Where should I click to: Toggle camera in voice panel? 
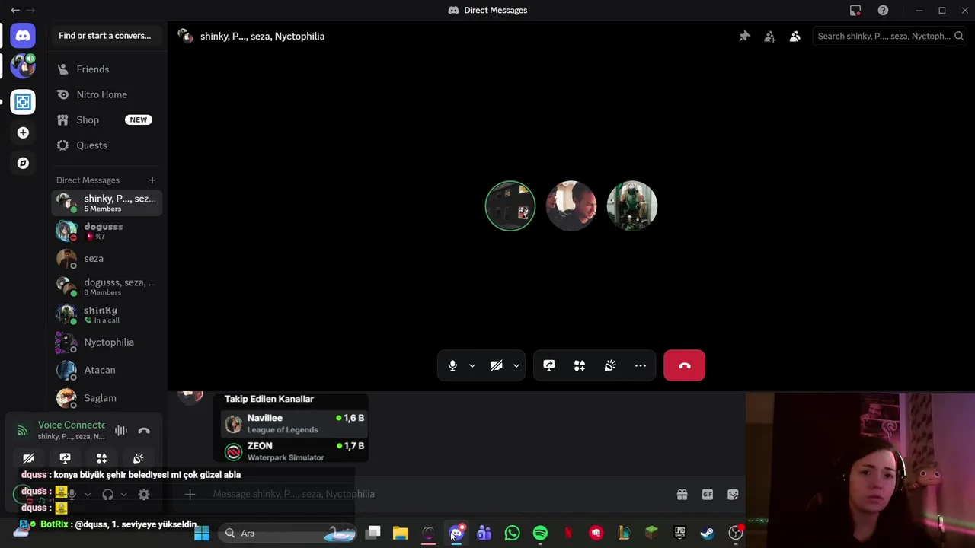pos(28,458)
